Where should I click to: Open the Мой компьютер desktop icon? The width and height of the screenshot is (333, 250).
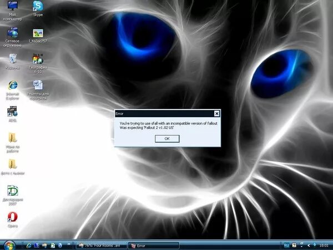[13, 11]
